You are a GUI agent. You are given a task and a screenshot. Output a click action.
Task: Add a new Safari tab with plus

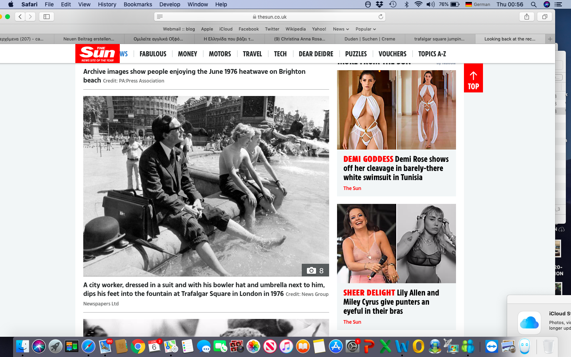pyautogui.click(x=550, y=39)
